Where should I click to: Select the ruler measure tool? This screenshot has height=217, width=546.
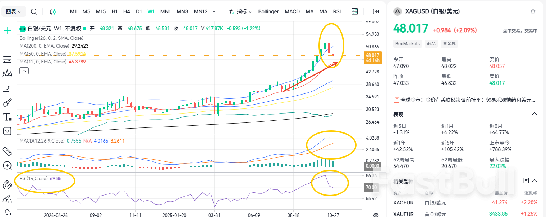pos(7,151)
